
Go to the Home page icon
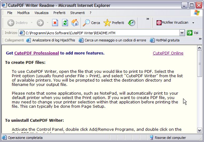pos(75,23)
